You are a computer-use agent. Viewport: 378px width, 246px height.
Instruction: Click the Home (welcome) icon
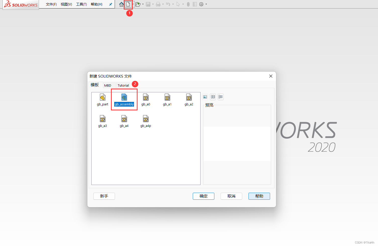[x=121, y=4]
